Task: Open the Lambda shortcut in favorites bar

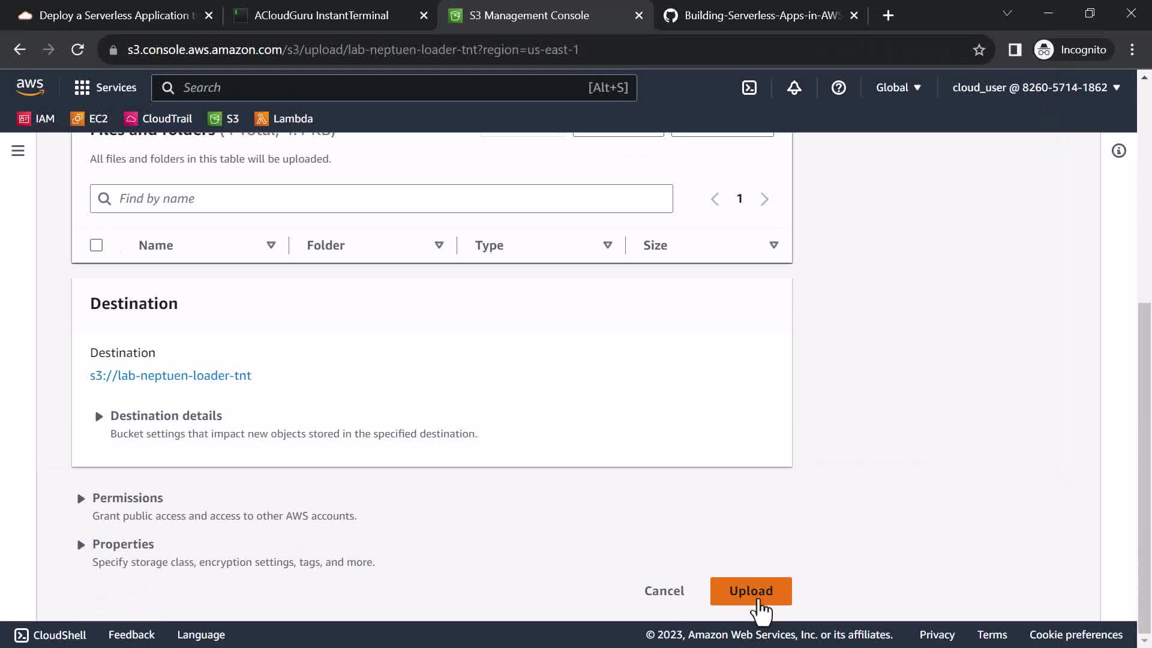Action: (284, 119)
